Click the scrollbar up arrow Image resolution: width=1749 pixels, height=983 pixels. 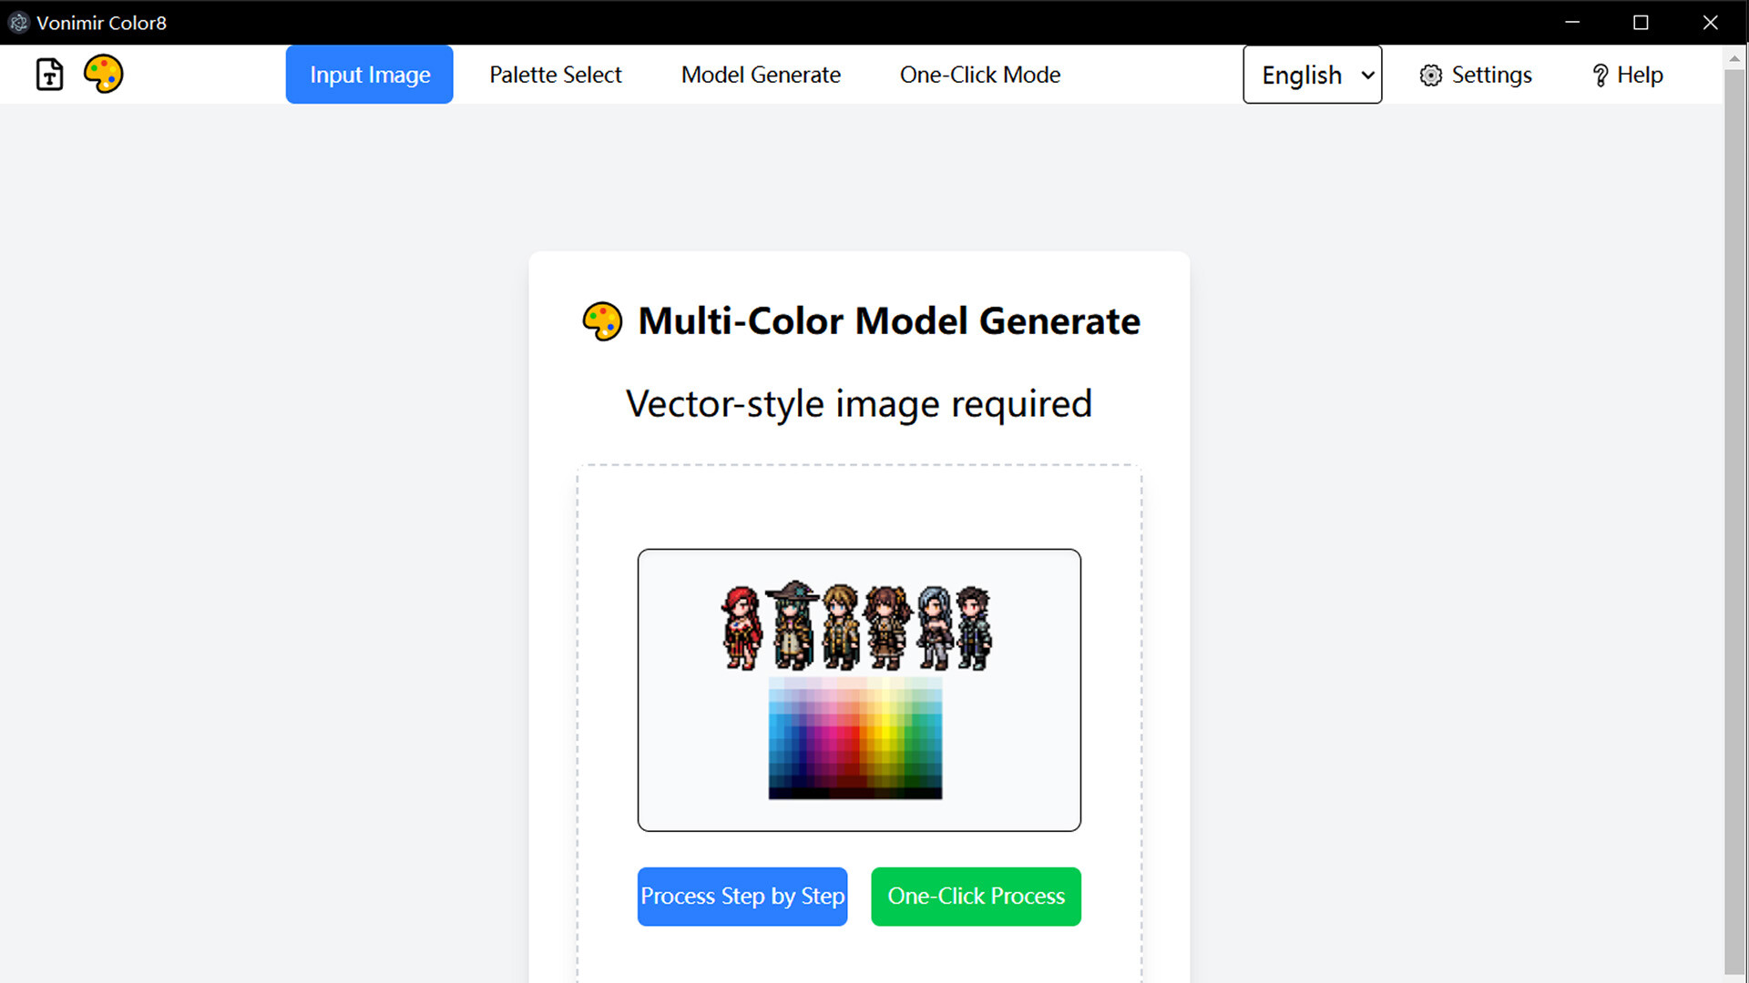point(1734,59)
